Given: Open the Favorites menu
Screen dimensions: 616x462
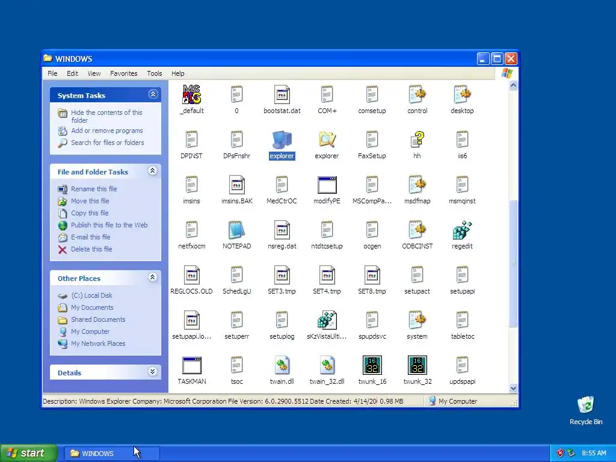Looking at the screenshot, I should pos(124,73).
